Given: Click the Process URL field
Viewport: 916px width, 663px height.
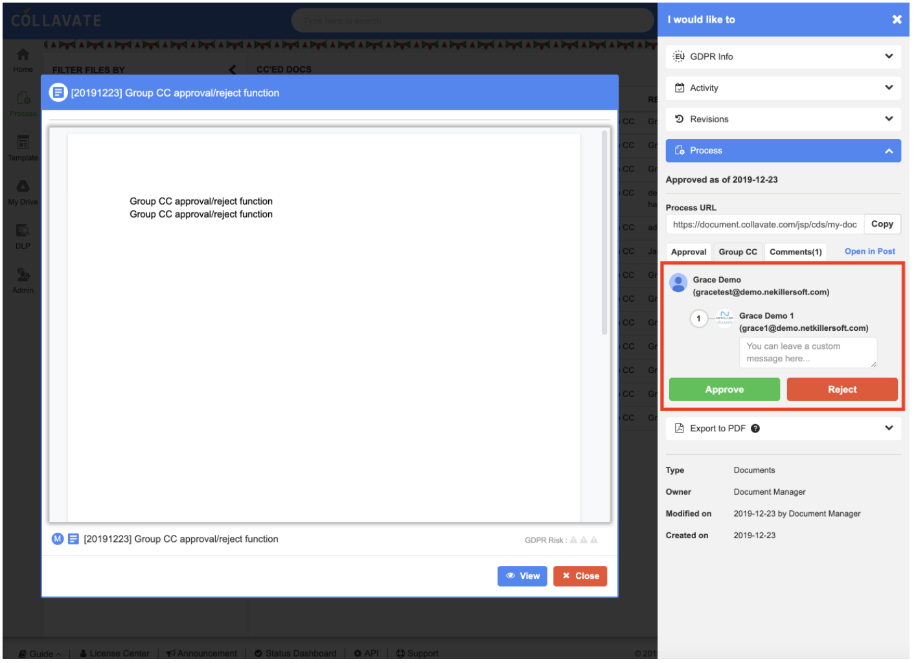Looking at the screenshot, I should click(x=765, y=224).
